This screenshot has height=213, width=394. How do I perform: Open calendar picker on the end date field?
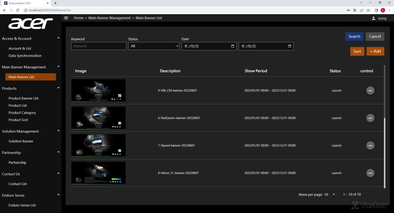(290, 46)
